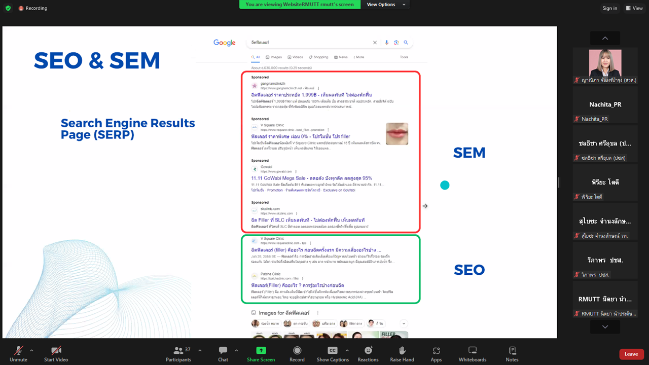Open the Apps panel
This screenshot has width=649, height=365.
(x=437, y=353)
